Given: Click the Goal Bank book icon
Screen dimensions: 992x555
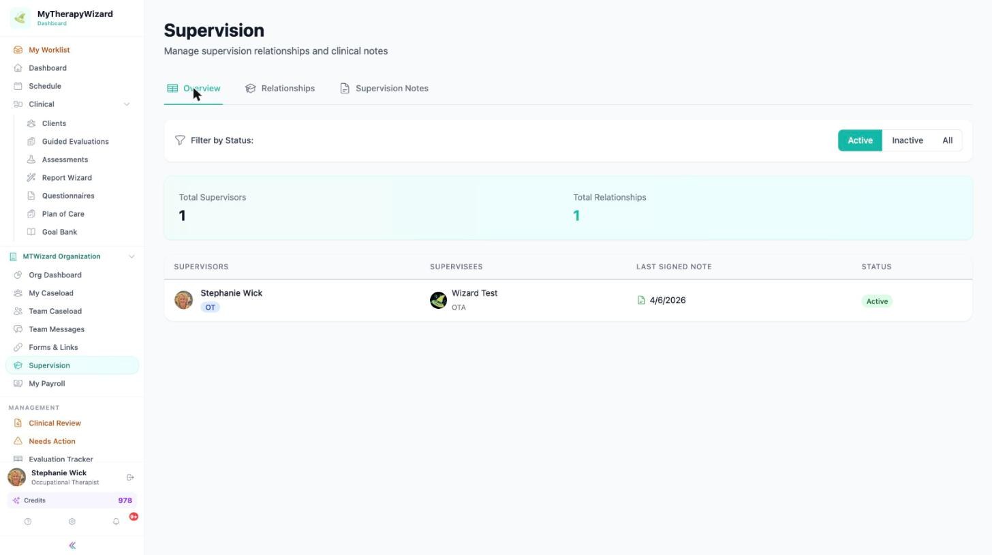Looking at the screenshot, I should coord(31,232).
